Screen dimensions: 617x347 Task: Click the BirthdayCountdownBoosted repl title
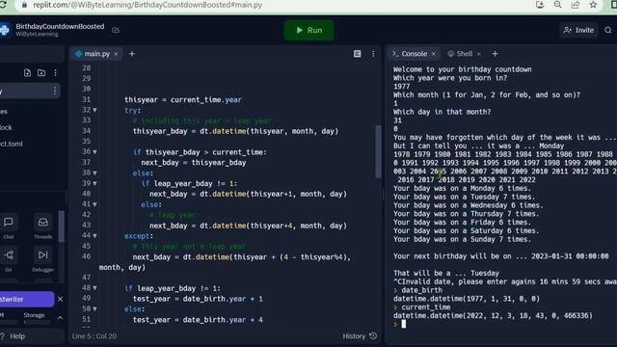coord(60,26)
